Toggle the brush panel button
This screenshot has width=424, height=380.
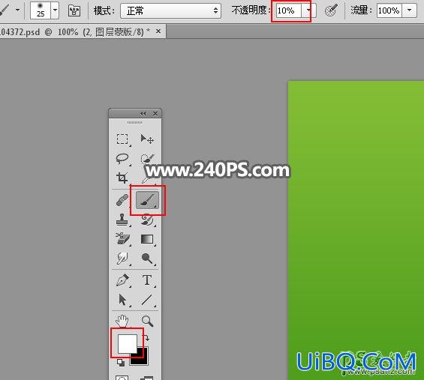(74, 10)
